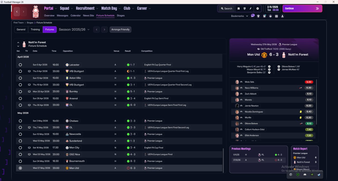Click the Man Utd crest in match header
Viewport: 338px width, 181px height.
(x=264, y=55)
